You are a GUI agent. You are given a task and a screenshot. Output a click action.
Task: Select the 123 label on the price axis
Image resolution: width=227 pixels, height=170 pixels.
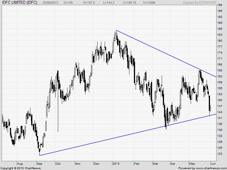(219, 154)
